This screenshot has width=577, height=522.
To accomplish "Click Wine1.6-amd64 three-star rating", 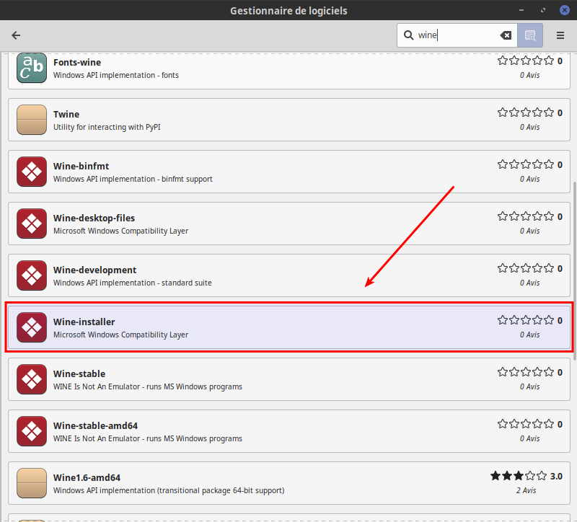I will click(519, 476).
